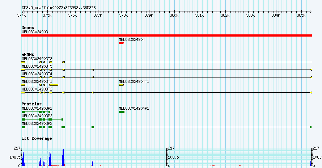Click the MEL03C024904 gene label
This screenshot has height=168, width=322.
tap(132, 39)
